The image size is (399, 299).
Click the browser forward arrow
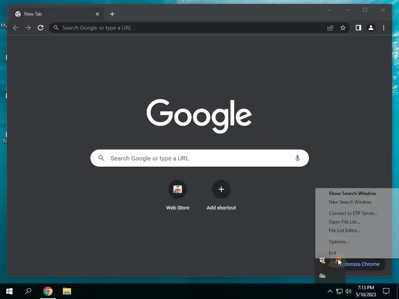click(28, 28)
